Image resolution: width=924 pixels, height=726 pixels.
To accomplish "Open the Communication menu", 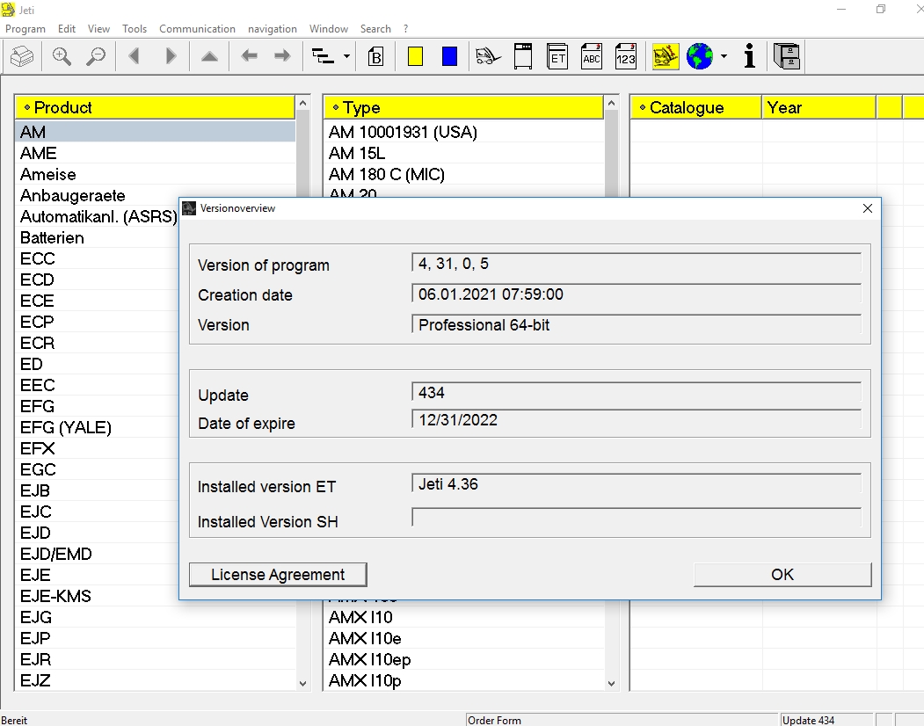I will [x=197, y=28].
